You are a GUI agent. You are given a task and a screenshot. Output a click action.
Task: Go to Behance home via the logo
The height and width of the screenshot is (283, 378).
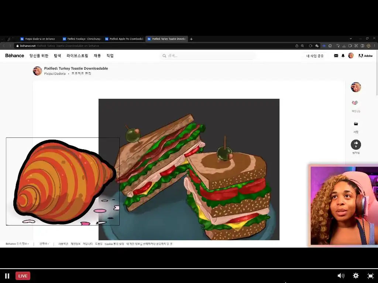coord(15,56)
